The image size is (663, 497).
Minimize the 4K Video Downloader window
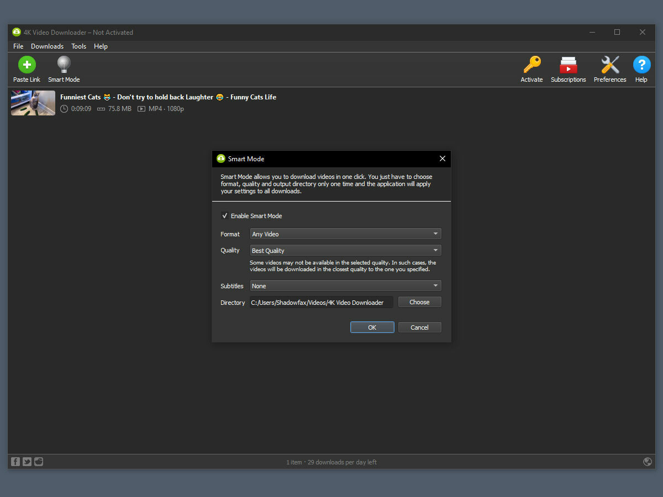click(592, 32)
